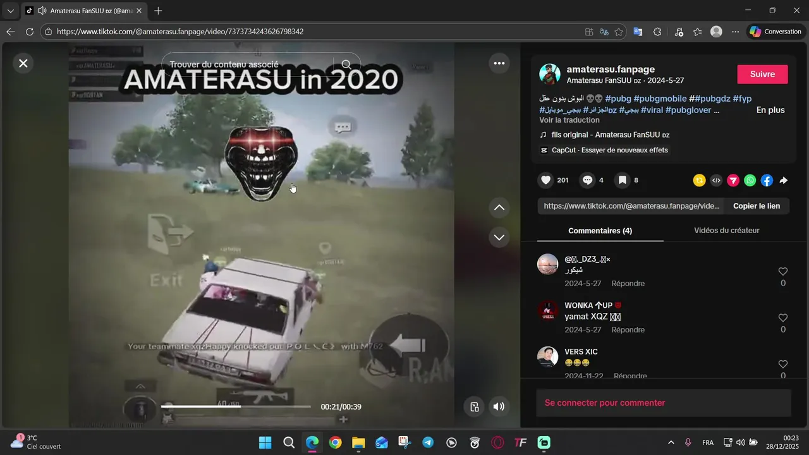This screenshot has height=455, width=809.
Task: Open Telegram from the taskbar
Action: (428, 442)
